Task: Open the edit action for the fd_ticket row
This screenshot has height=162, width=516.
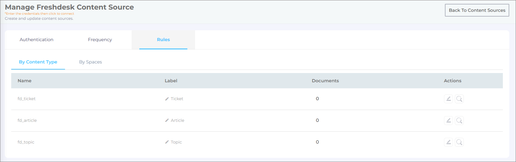Action: pyautogui.click(x=448, y=99)
